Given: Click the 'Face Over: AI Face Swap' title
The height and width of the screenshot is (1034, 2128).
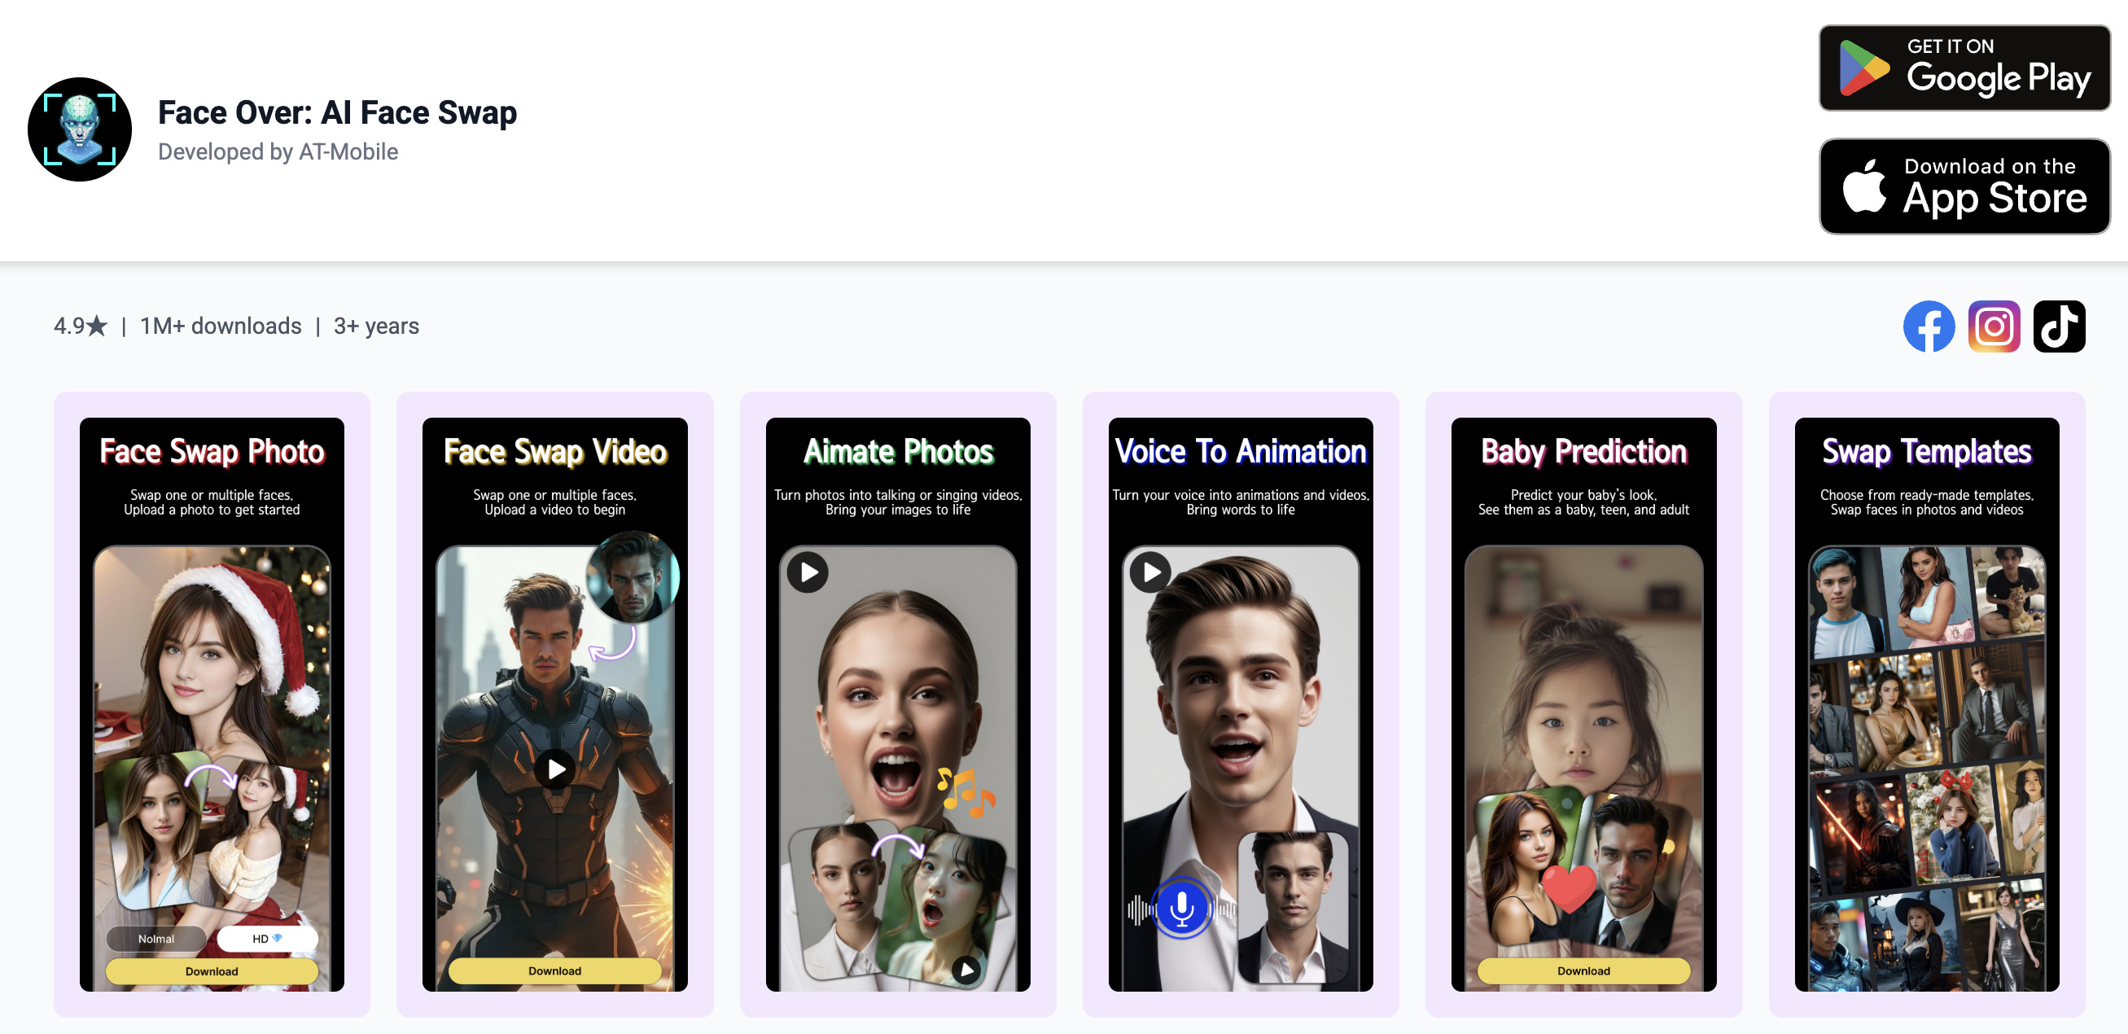Looking at the screenshot, I should click(x=337, y=112).
